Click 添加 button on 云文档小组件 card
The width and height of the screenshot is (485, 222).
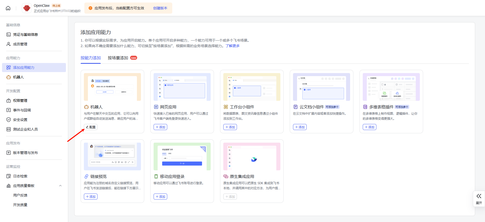coord(300,127)
